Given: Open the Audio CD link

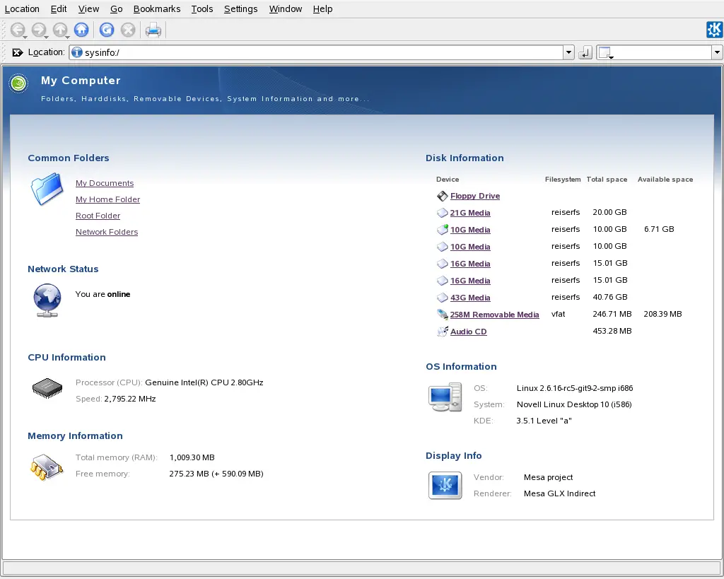Looking at the screenshot, I should [x=468, y=332].
